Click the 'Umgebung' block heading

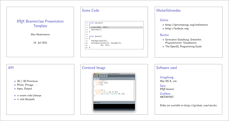(167, 77)
